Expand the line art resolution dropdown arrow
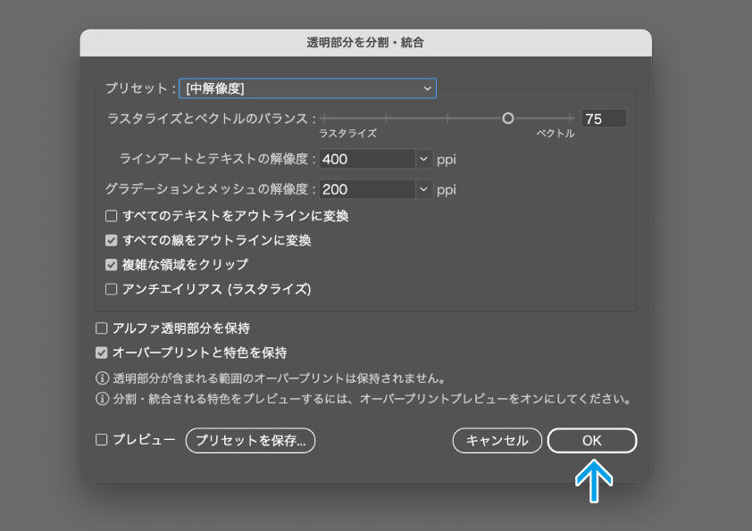Image resolution: width=752 pixels, height=531 pixels. [423, 160]
